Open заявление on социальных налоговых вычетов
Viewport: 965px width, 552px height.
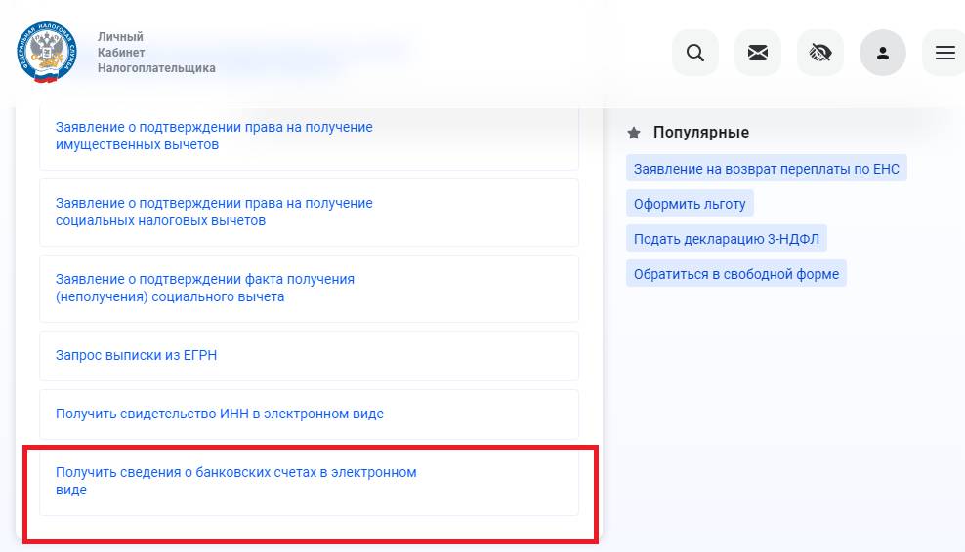pyautogui.click(x=309, y=212)
